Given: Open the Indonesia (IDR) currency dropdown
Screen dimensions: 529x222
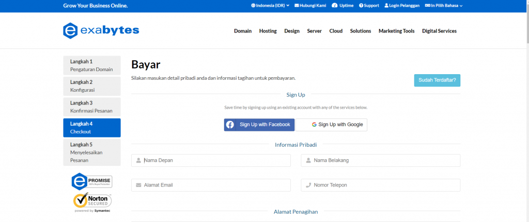Looking at the screenshot, I should [270, 6].
